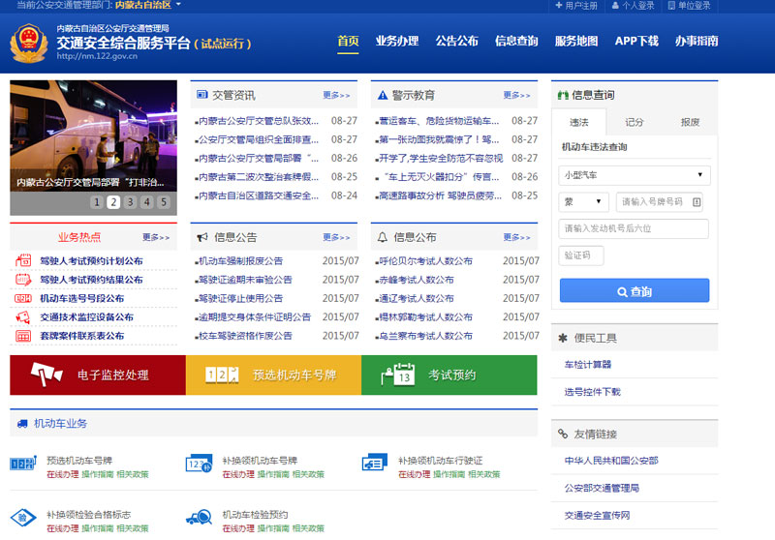The height and width of the screenshot is (540, 775).
Task: Click the bus news carousel image
Action: coord(93,135)
